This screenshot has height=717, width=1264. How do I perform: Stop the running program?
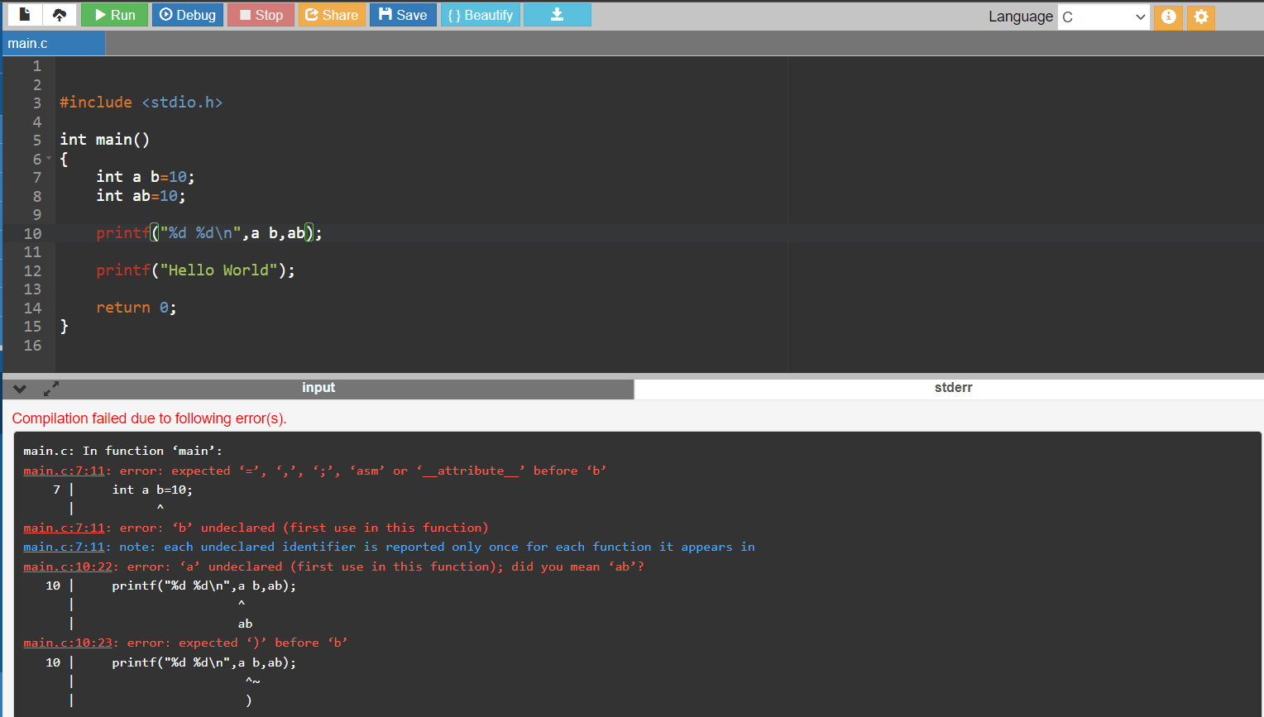point(261,15)
